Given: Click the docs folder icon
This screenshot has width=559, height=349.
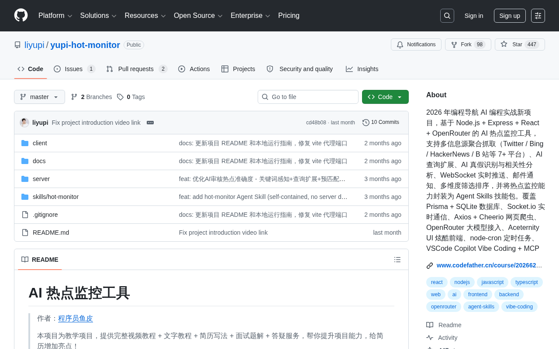Looking at the screenshot, I should 25,161.
